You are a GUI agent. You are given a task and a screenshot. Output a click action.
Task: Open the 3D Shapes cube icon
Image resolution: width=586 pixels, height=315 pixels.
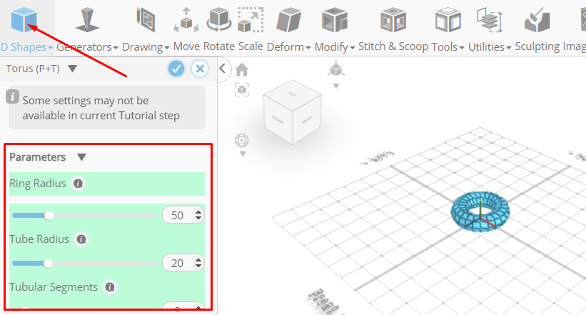(24, 20)
